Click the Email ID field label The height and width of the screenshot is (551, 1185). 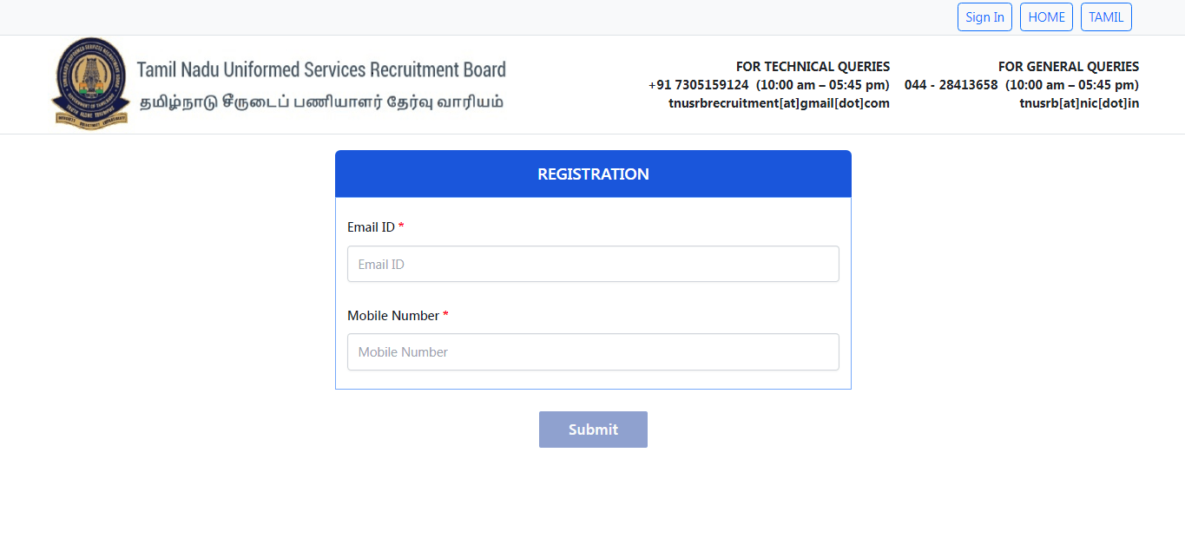(371, 227)
